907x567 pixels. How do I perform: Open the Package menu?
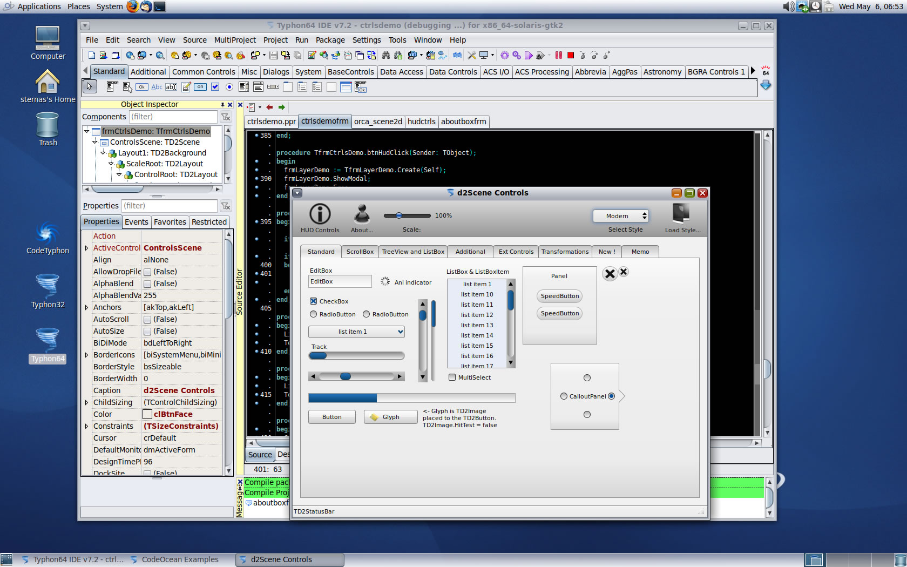point(330,40)
